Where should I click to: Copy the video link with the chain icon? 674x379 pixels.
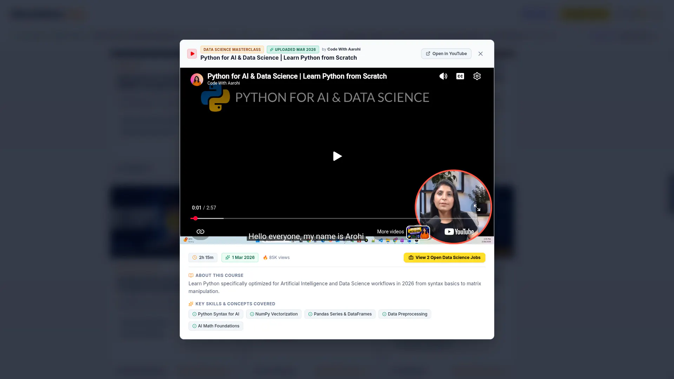200,232
